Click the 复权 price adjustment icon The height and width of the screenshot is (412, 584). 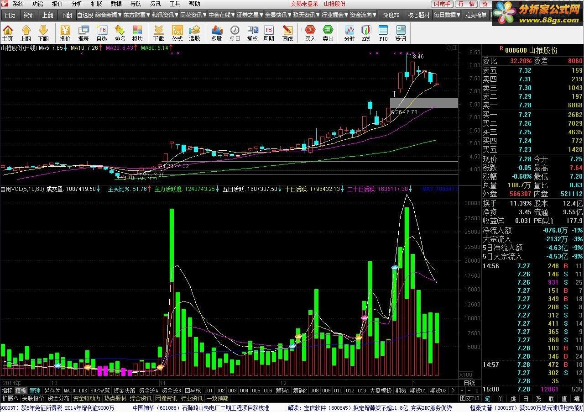point(252,33)
